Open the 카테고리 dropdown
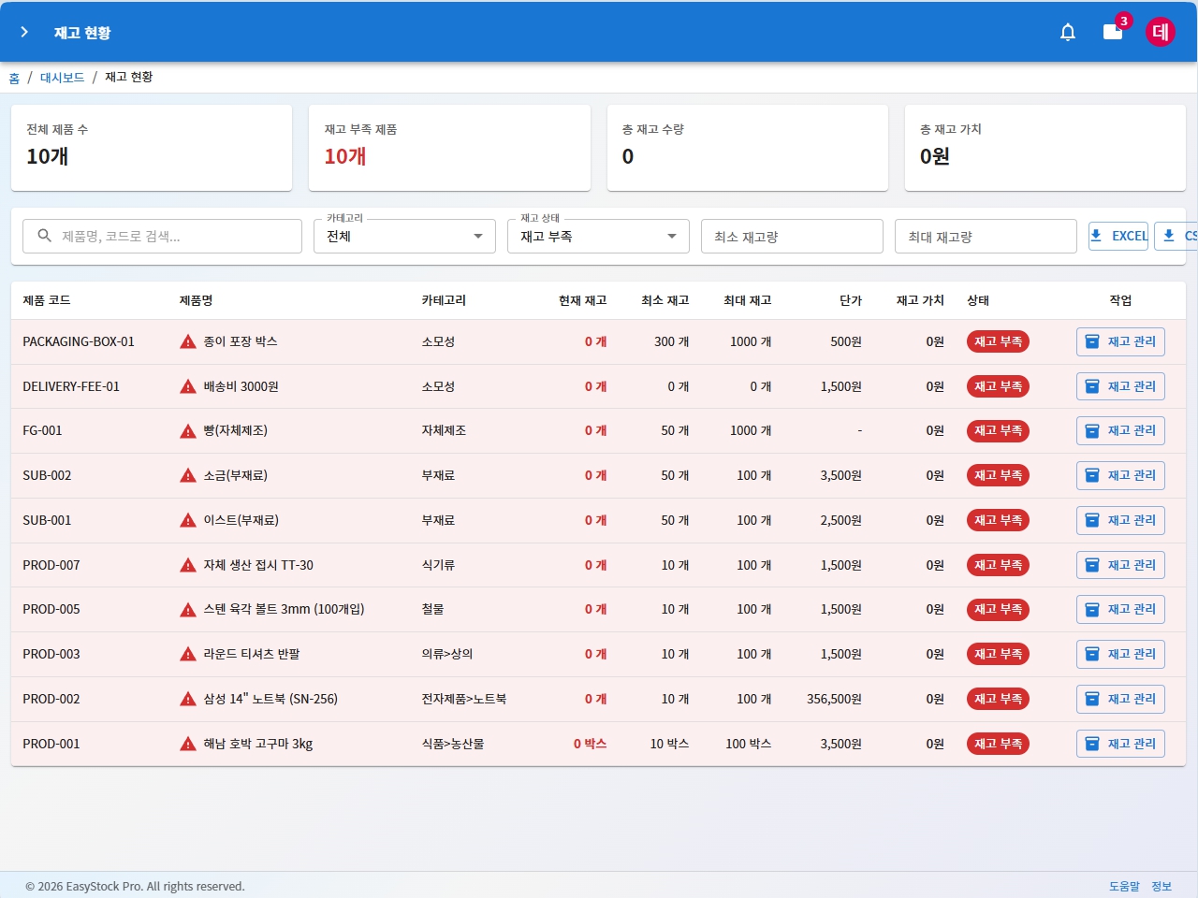This screenshot has height=898, width=1198. [404, 237]
